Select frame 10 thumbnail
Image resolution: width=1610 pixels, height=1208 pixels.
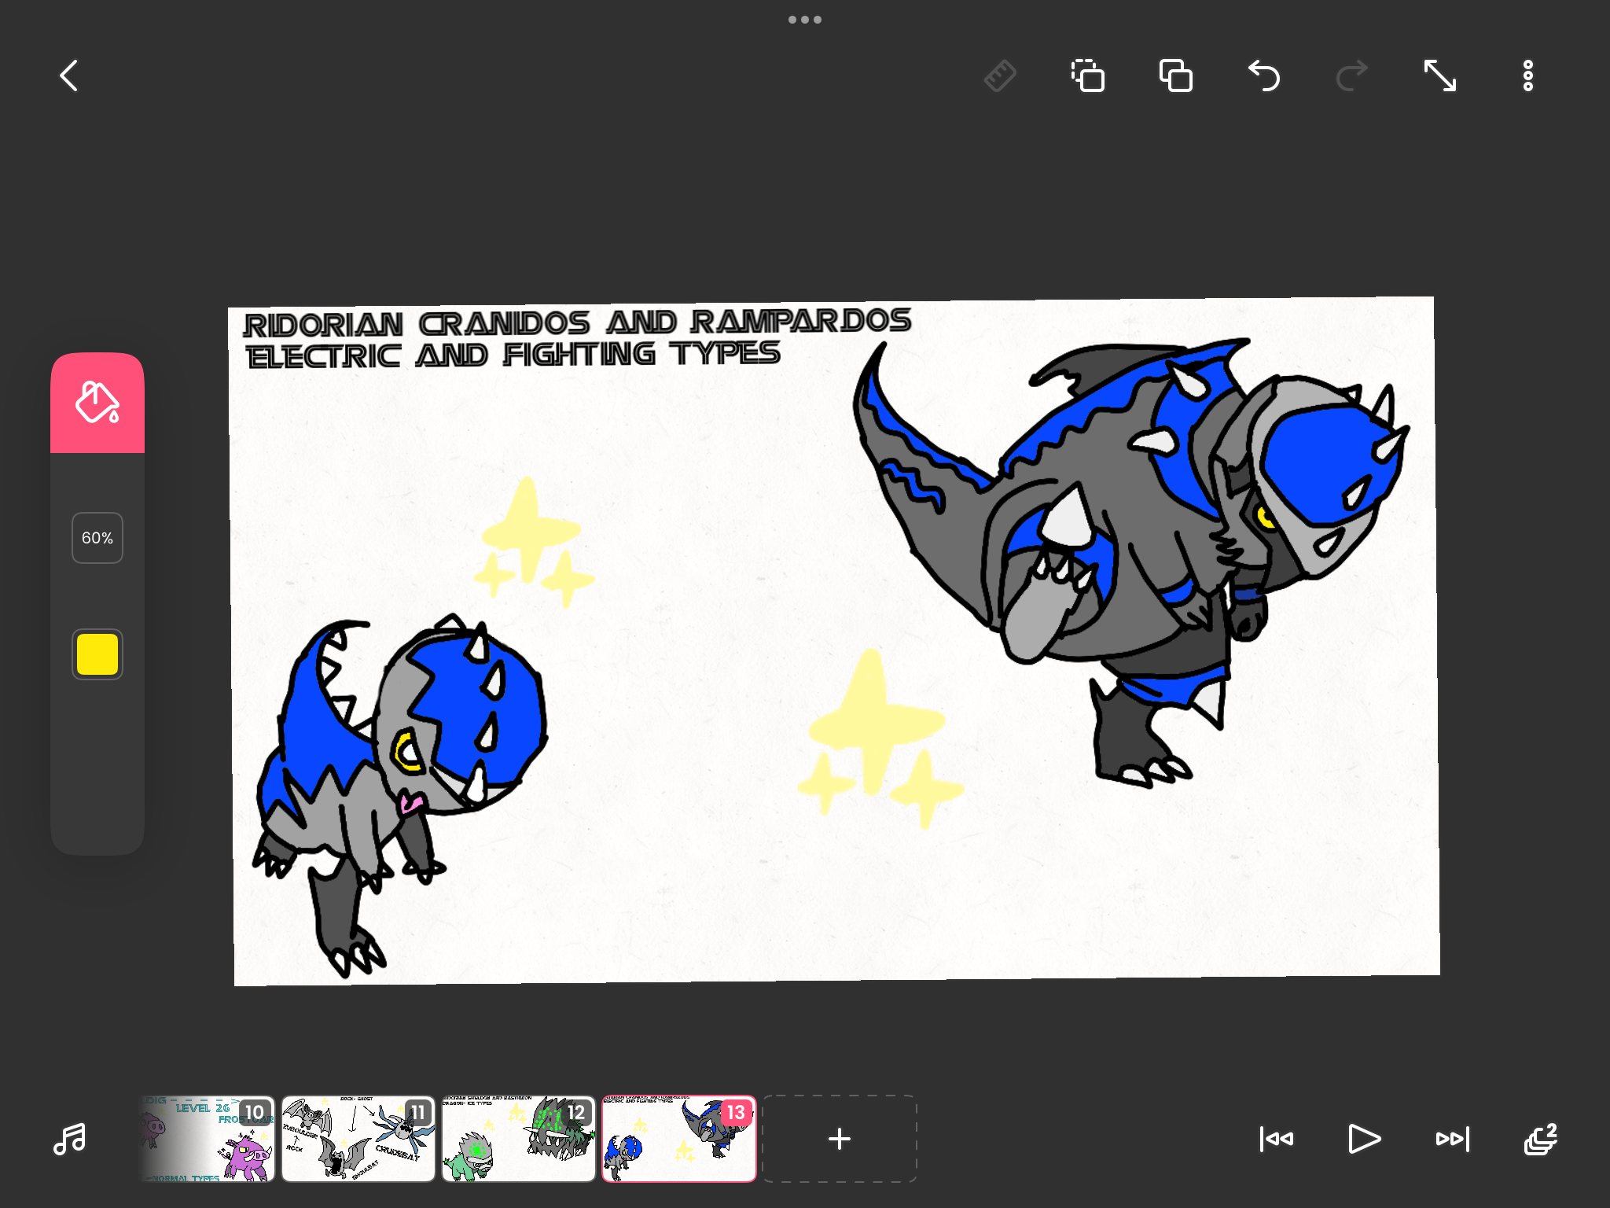pyautogui.click(x=208, y=1139)
